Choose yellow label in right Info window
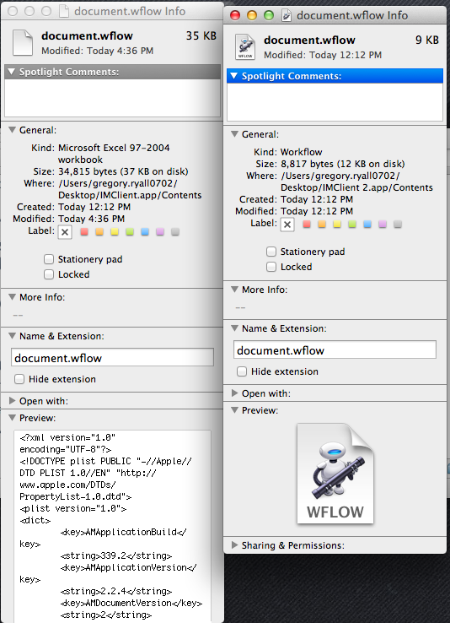Image resolution: width=450 pixels, height=623 pixels. [337, 224]
